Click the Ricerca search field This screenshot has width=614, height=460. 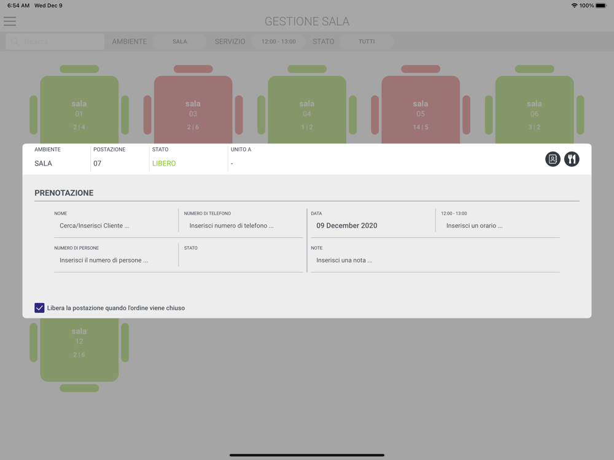[55, 42]
